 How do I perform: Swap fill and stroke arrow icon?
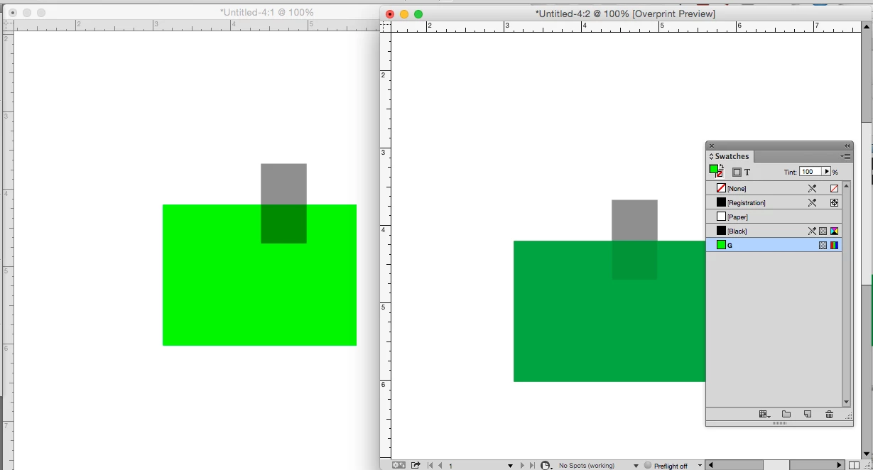[722, 167]
